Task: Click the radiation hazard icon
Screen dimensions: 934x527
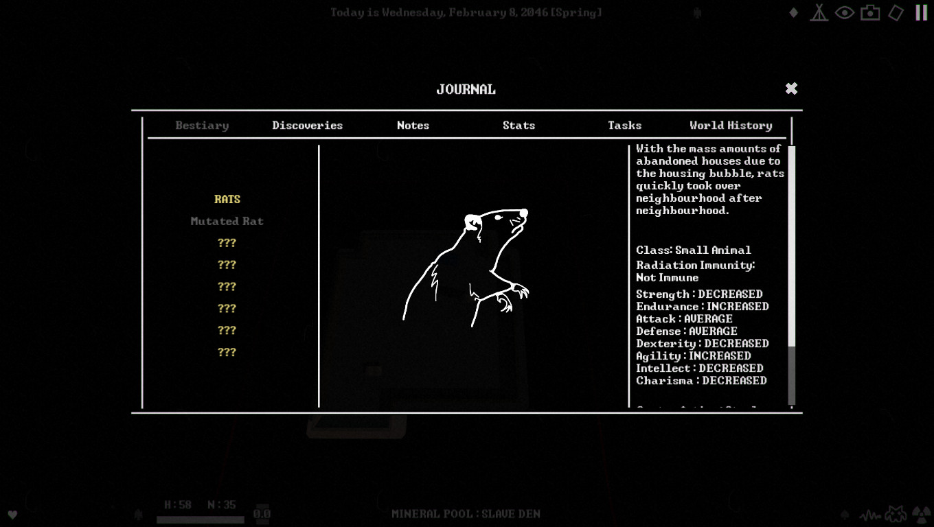Action: coord(920,514)
